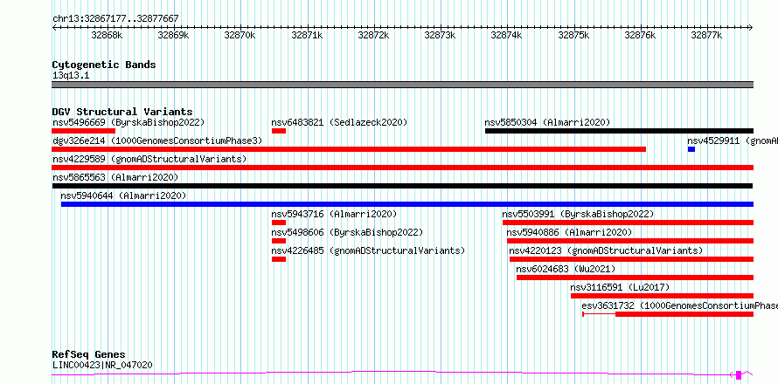Select the nsv5498606 red variant bar

coord(279,241)
